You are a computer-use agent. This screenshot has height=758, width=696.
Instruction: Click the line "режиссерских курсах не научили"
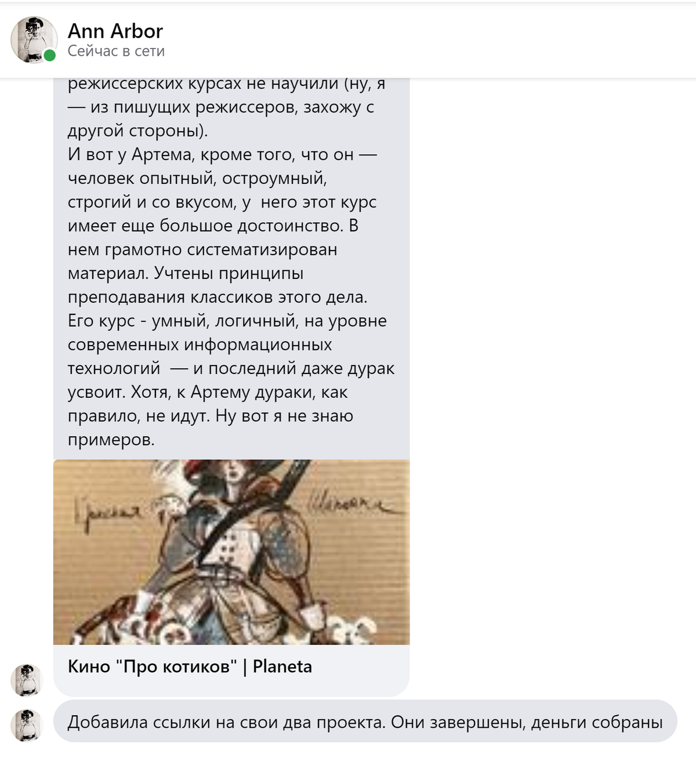click(227, 84)
